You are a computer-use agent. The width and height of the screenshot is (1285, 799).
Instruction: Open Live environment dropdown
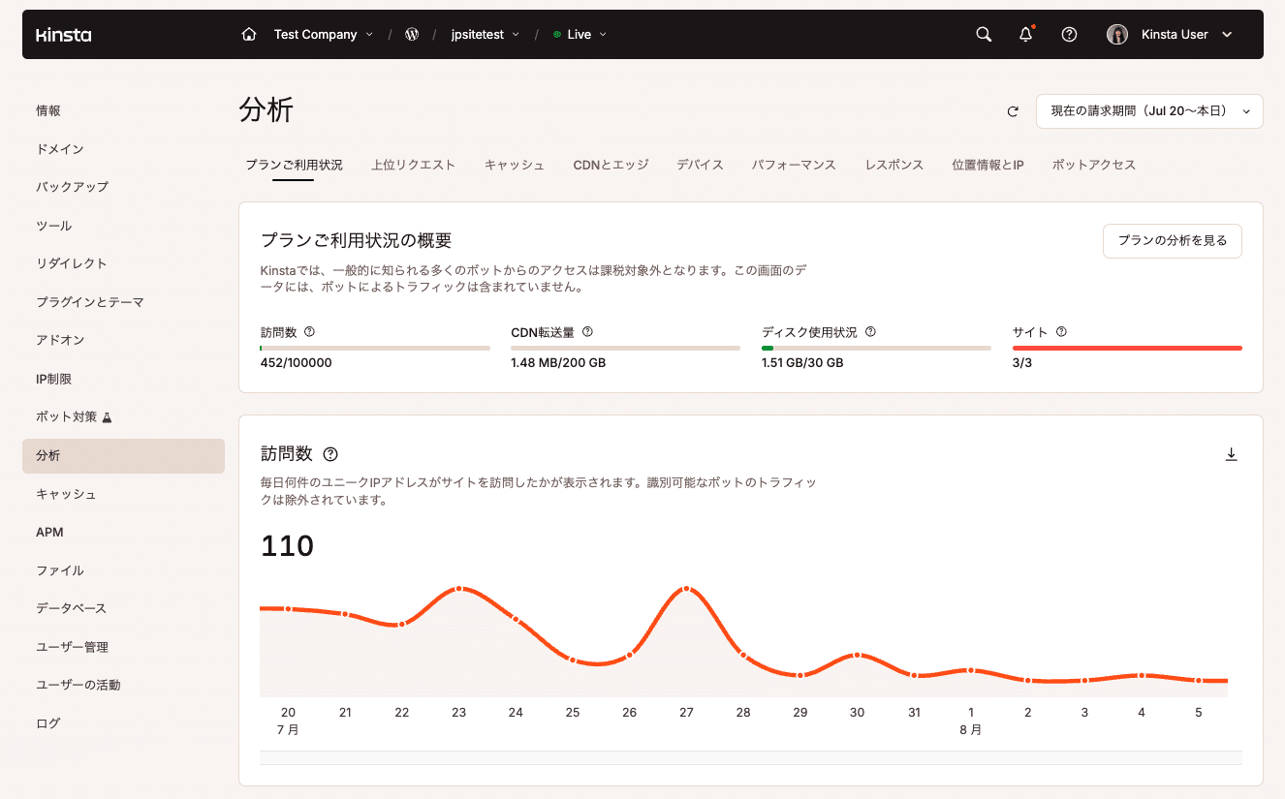tap(580, 34)
